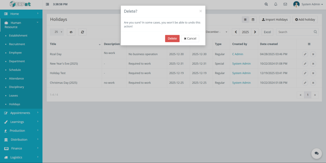The image size is (326, 163).
Task: Switch to list view toggle
Action: coord(245,20)
